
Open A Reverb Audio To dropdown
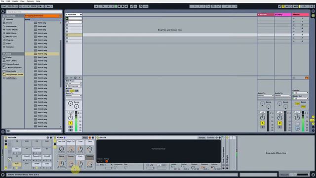[266, 95]
